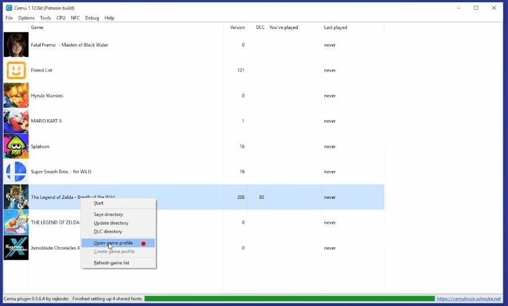Expand the Tools menu
The width and height of the screenshot is (508, 306).
(x=46, y=18)
